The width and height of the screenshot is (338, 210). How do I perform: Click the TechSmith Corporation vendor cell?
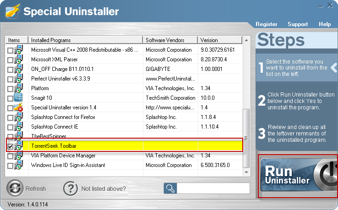point(170,98)
